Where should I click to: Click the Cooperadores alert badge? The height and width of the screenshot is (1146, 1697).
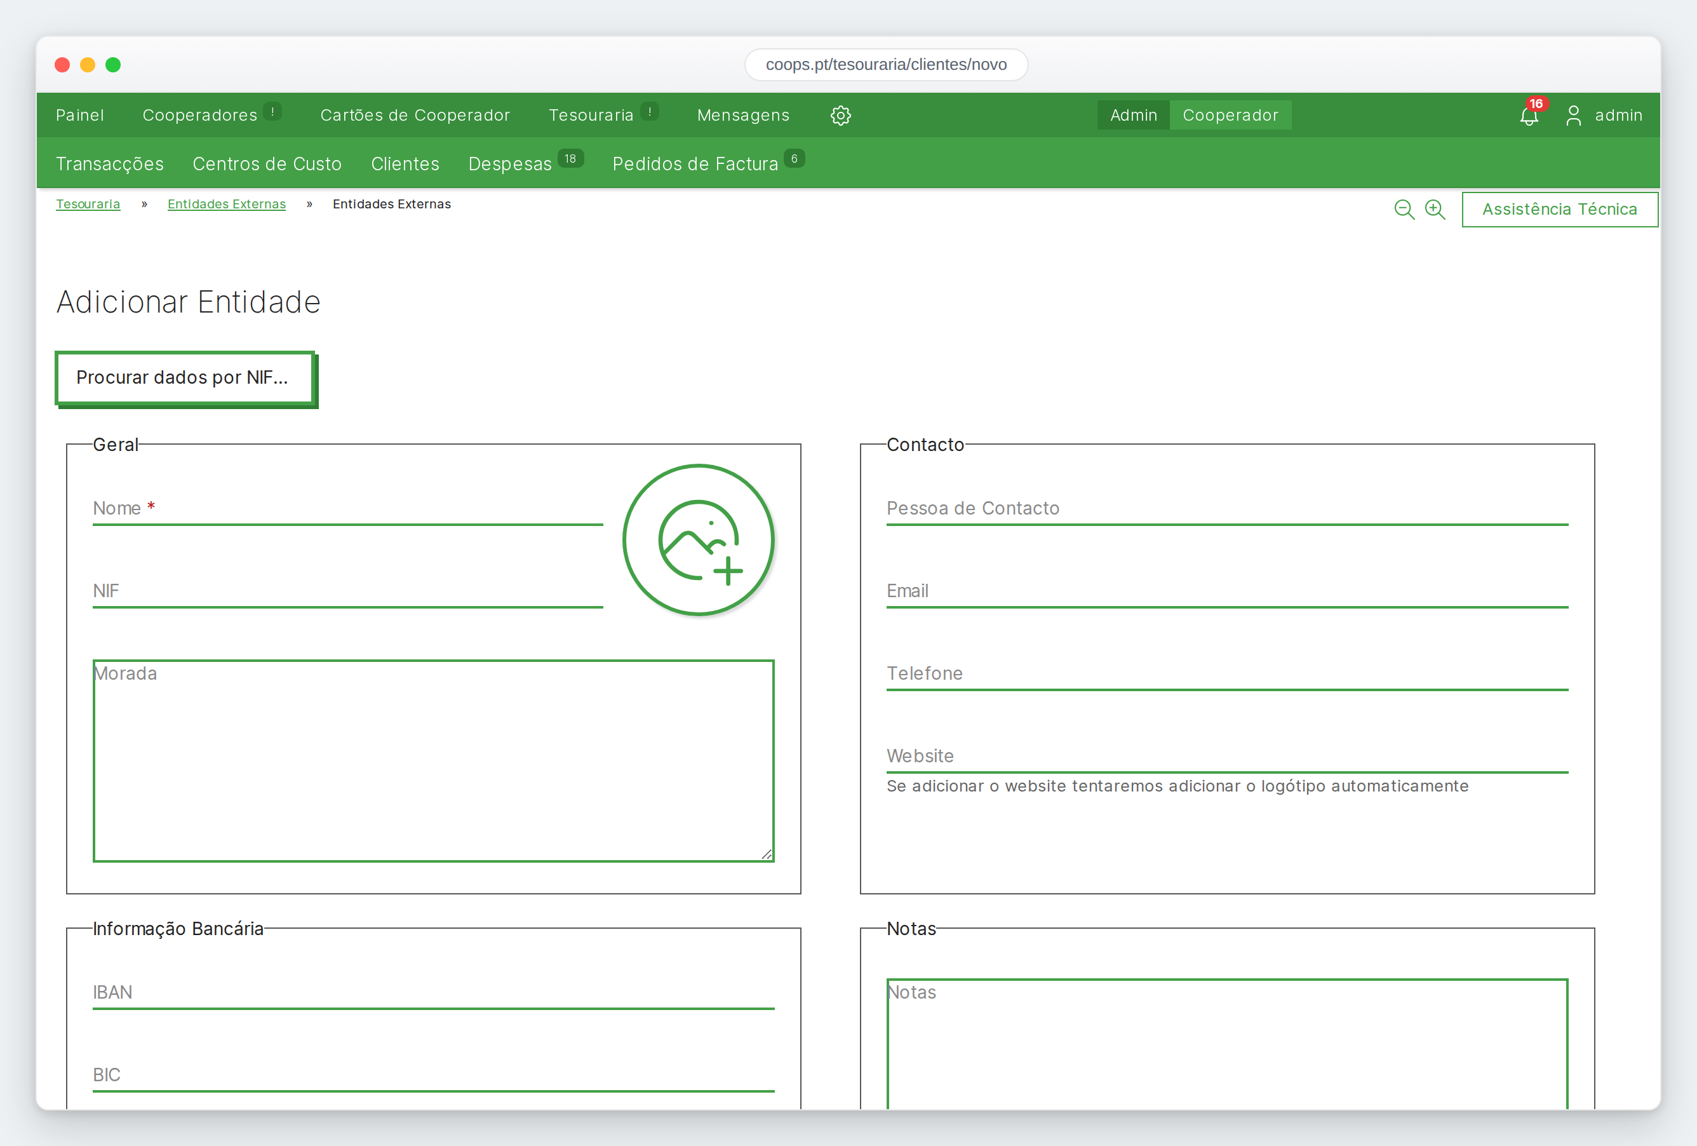(272, 112)
